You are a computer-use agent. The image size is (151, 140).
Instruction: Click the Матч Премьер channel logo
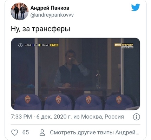pos(124,45)
